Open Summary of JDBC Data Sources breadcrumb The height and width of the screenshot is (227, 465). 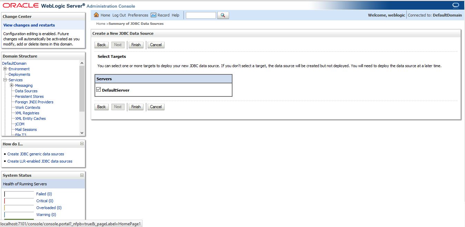[x=136, y=24]
